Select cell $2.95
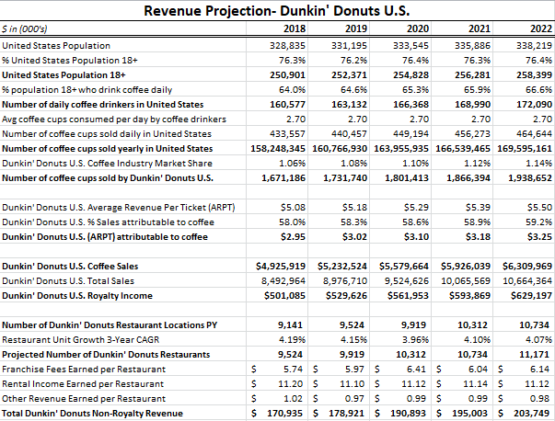Image resolution: width=555 pixels, height=421 pixels. (293, 237)
